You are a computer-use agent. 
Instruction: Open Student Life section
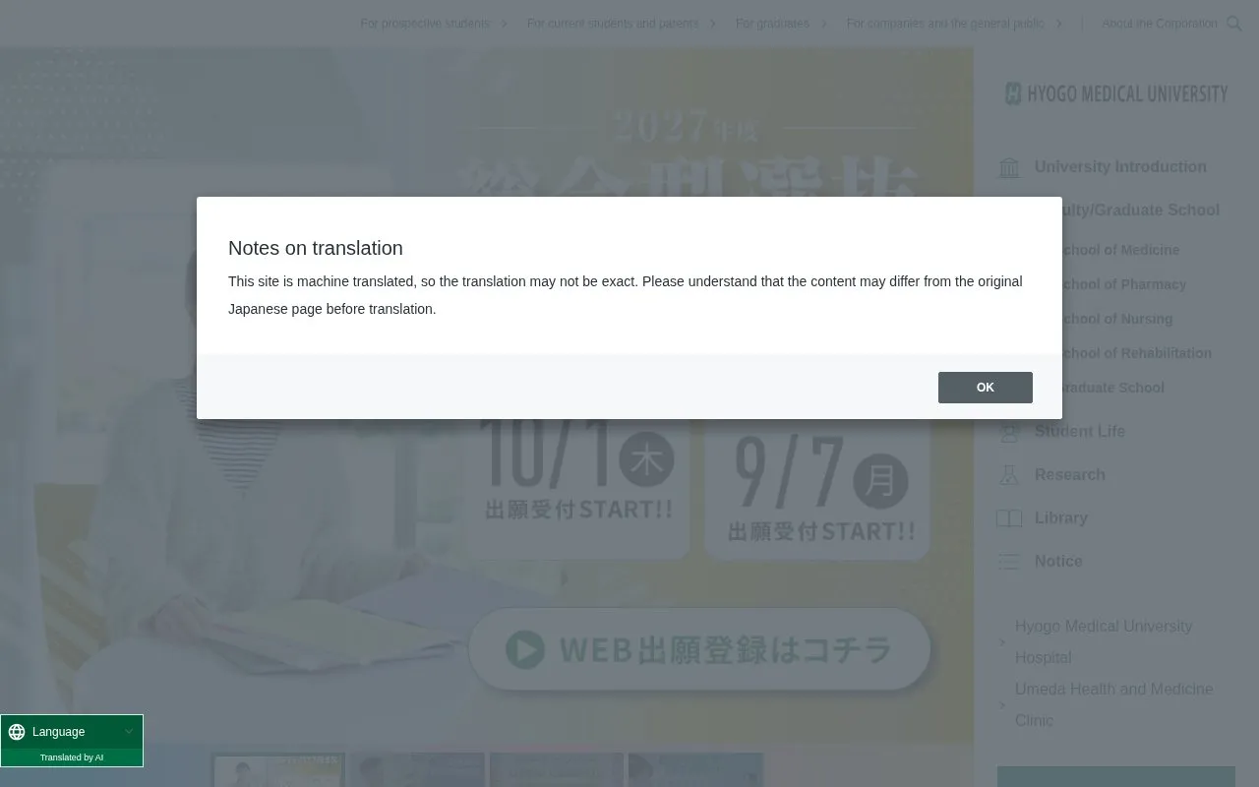[1079, 431]
